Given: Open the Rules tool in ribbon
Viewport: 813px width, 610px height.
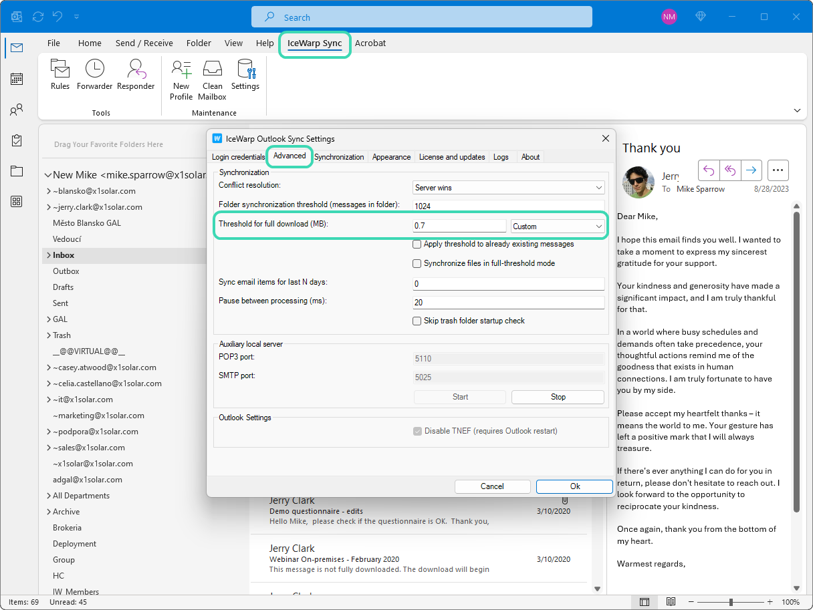Looking at the screenshot, I should pos(60,74).
